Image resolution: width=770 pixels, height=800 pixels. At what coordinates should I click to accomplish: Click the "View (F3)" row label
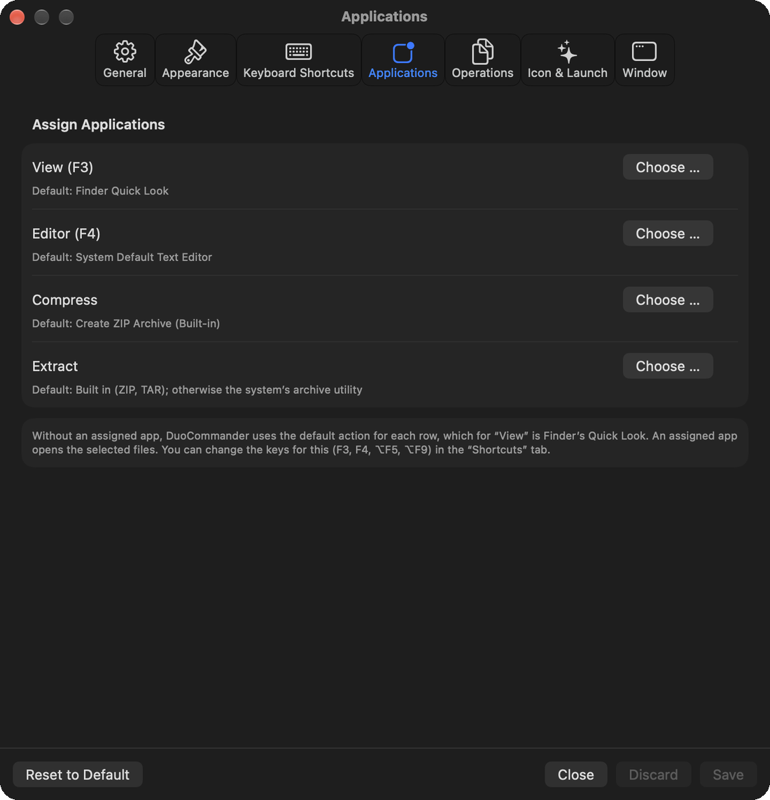point(62,167)
